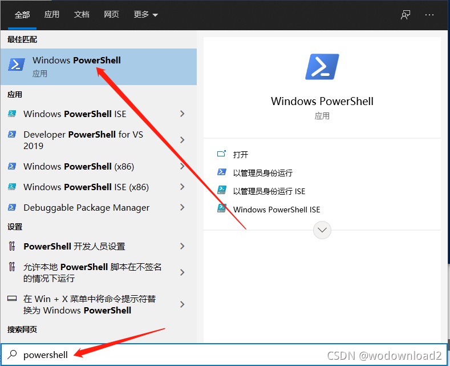The width and height of the screenshot is (450, 366).
Task: Click the powershell search input field
Action: [x=224, y=355]
